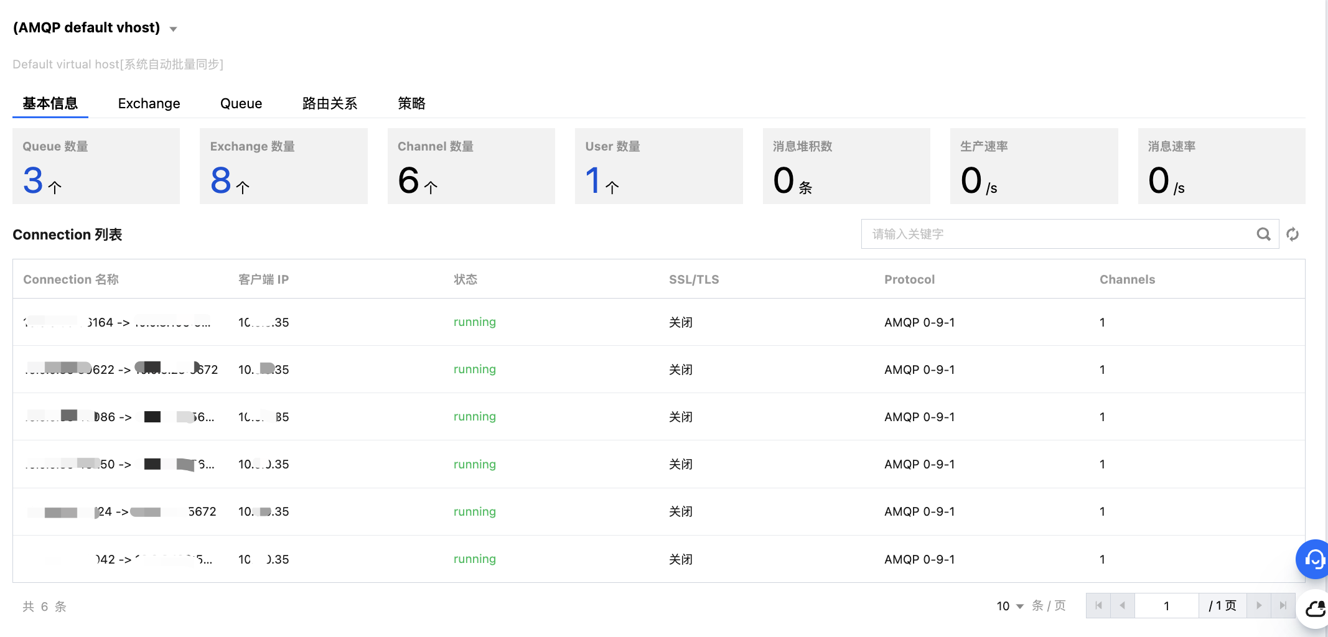The height and width of the screenshot is (637, 1328).
Task: Click 关闭 SSL value in the 086 row
Action: click(681, 417)
